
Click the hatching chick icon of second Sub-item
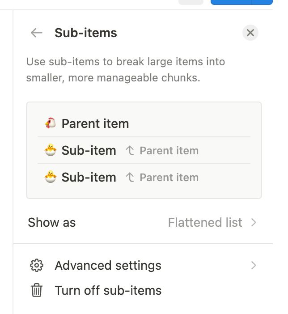(51, 177)
